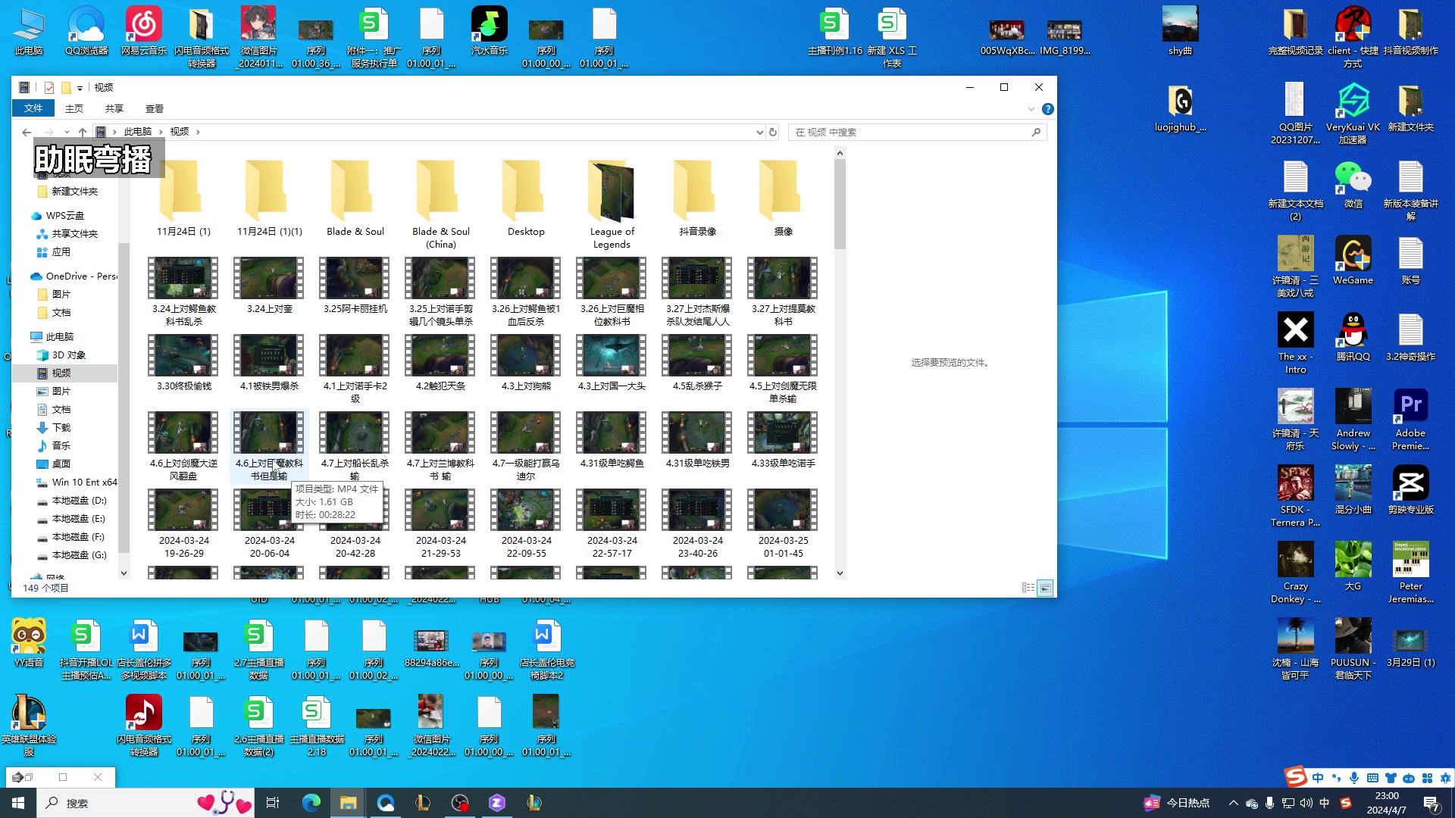The width and height of the screenshot is (1455, 818).
Task: Launch 微信 from the desktop
Action: 1353,186
